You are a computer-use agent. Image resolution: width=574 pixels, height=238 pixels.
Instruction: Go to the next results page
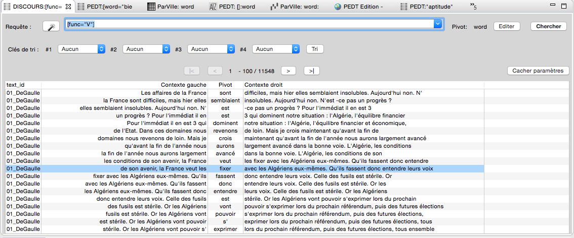[x=289, y=71]
